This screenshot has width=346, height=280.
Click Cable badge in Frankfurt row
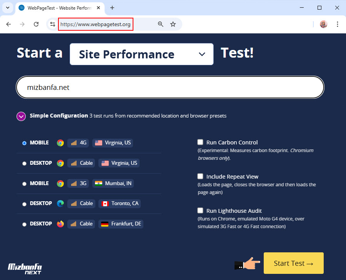(x=81, y=224)
